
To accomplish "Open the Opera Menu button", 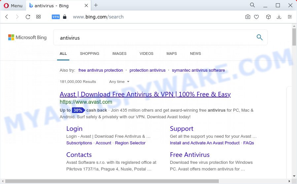I will tap(13, 6).
